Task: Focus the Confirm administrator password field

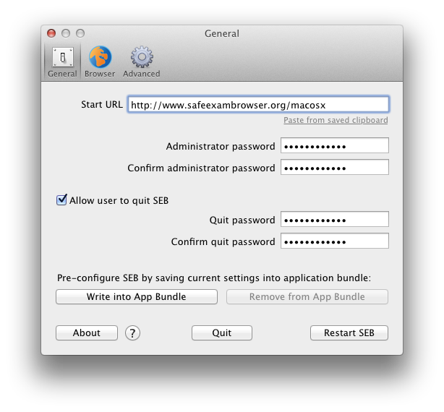Action: pyautogui.click(x=335, y=168)
